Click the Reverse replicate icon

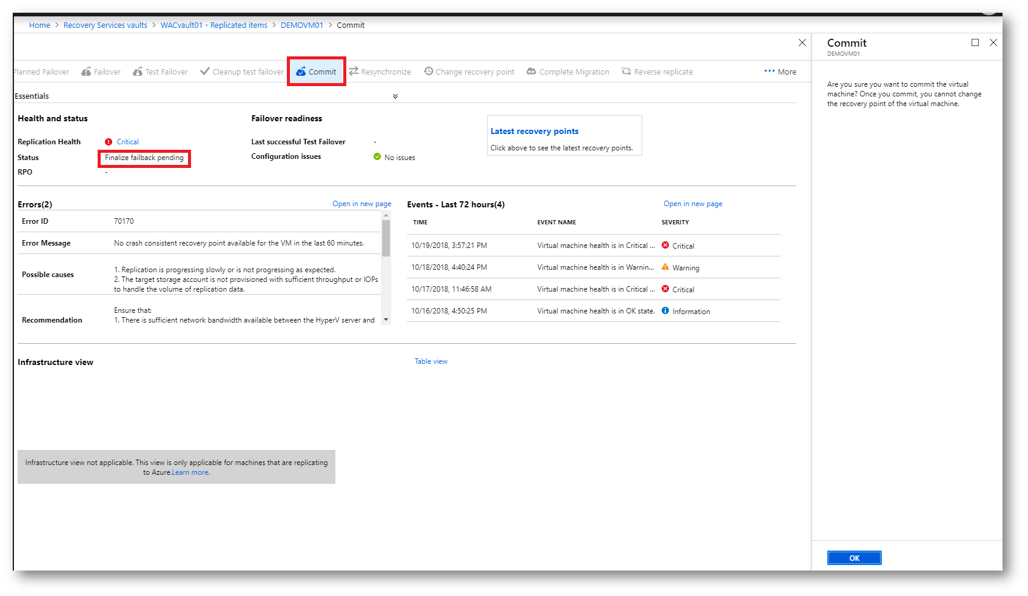pos(627,72)
